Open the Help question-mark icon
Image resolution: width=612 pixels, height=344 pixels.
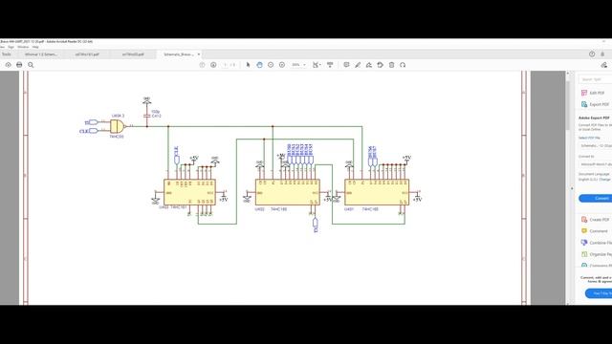592,54
